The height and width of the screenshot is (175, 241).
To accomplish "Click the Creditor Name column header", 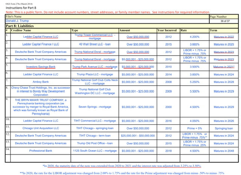I will pos(21,30).
